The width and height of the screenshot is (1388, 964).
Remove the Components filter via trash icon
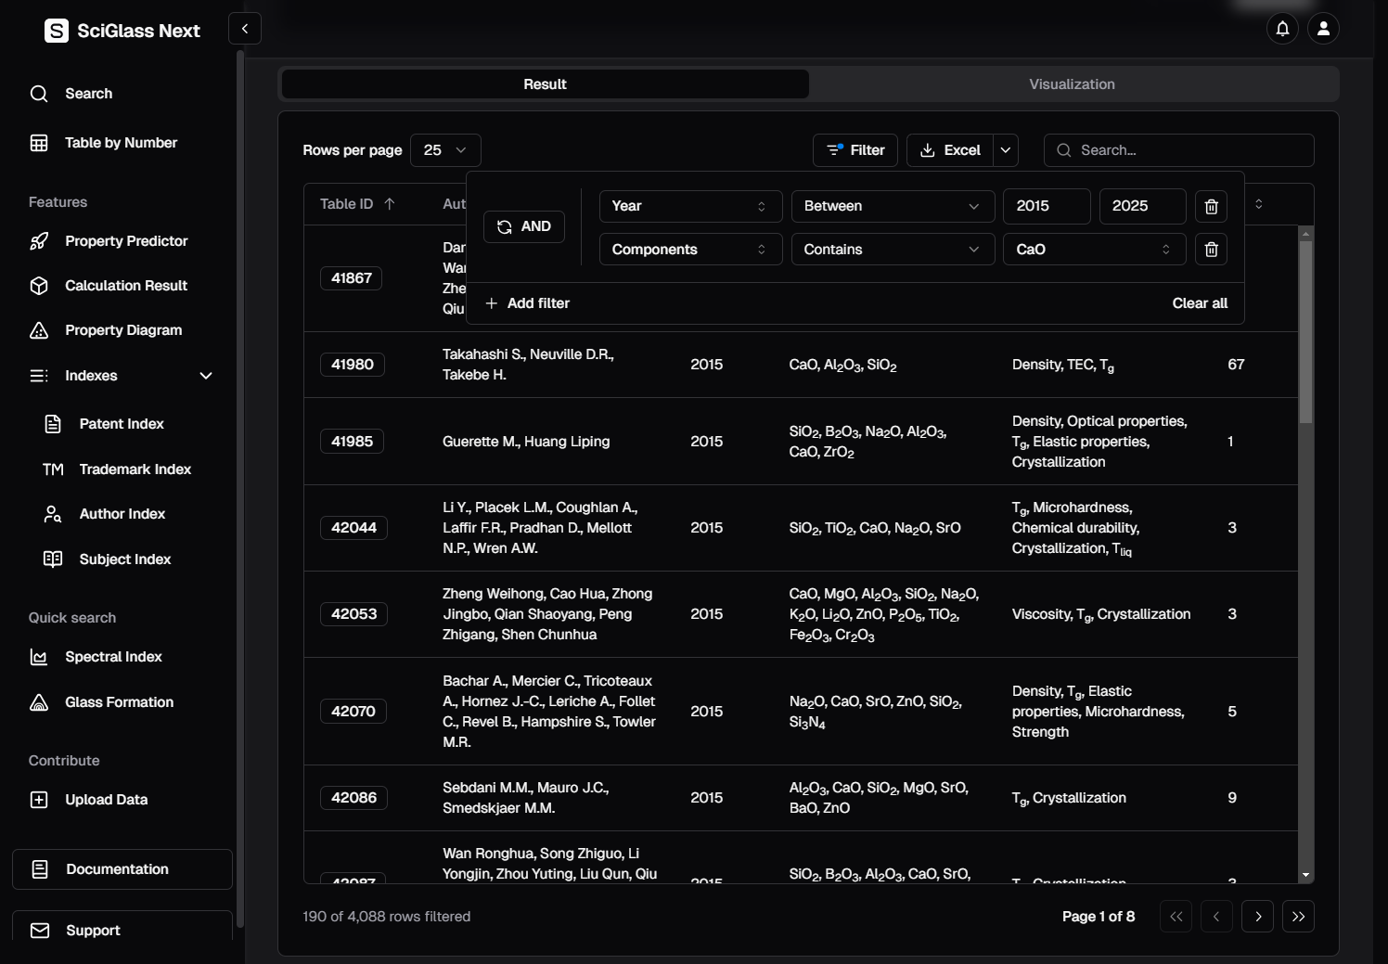pos(1211,250)
